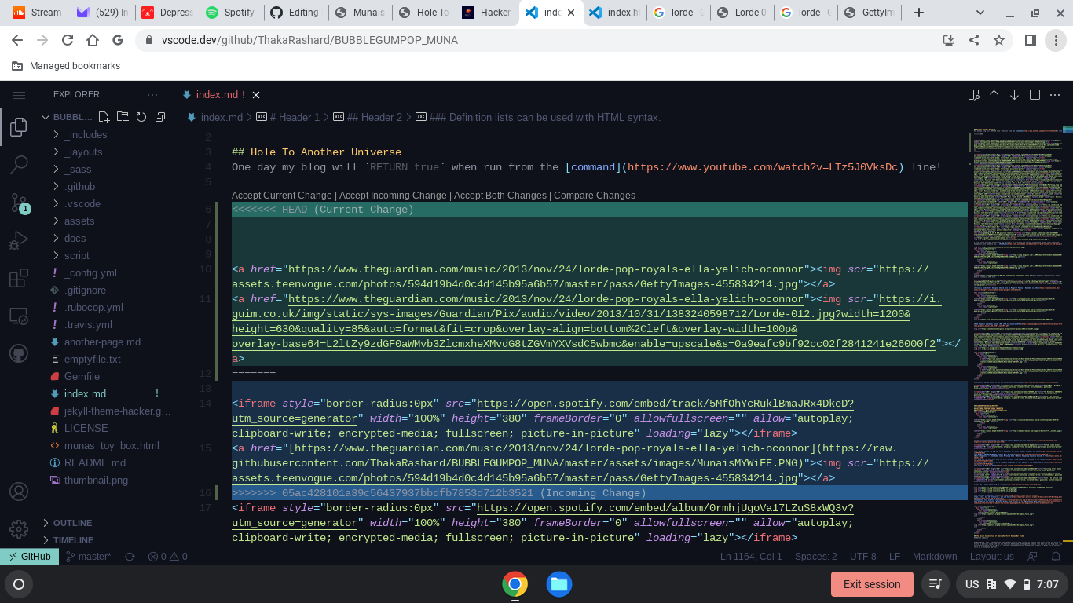The image size is (1073, 603).
Task: Click the master* branch in status bar
Action: (x=89, y=557)
